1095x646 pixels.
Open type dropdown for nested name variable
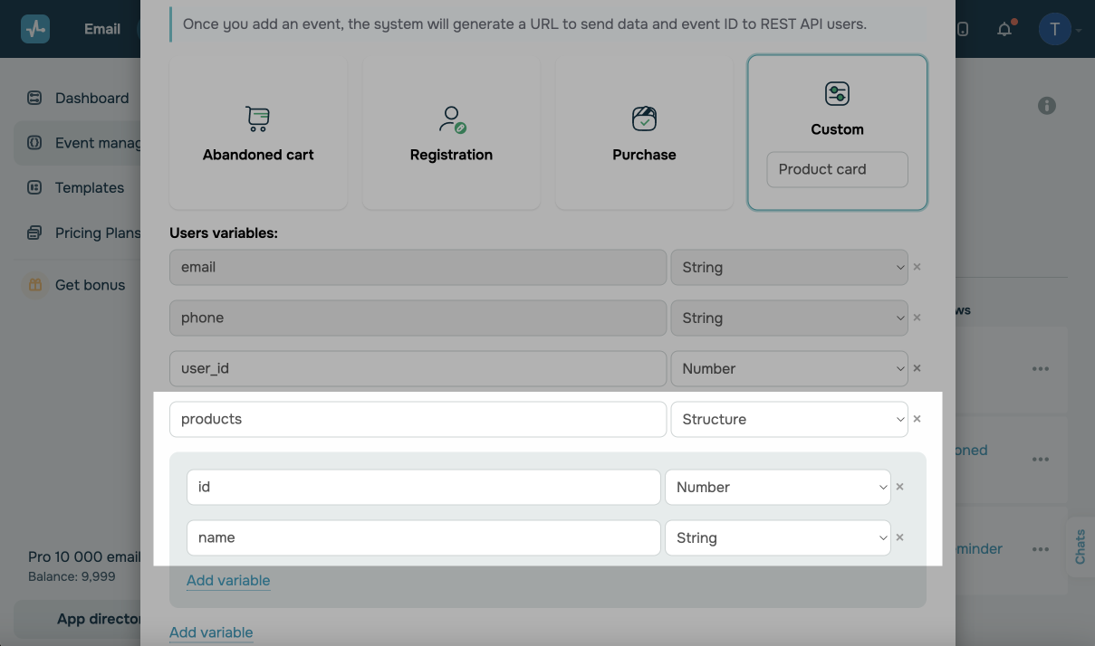pyautogui.click(x=777, y=537)
